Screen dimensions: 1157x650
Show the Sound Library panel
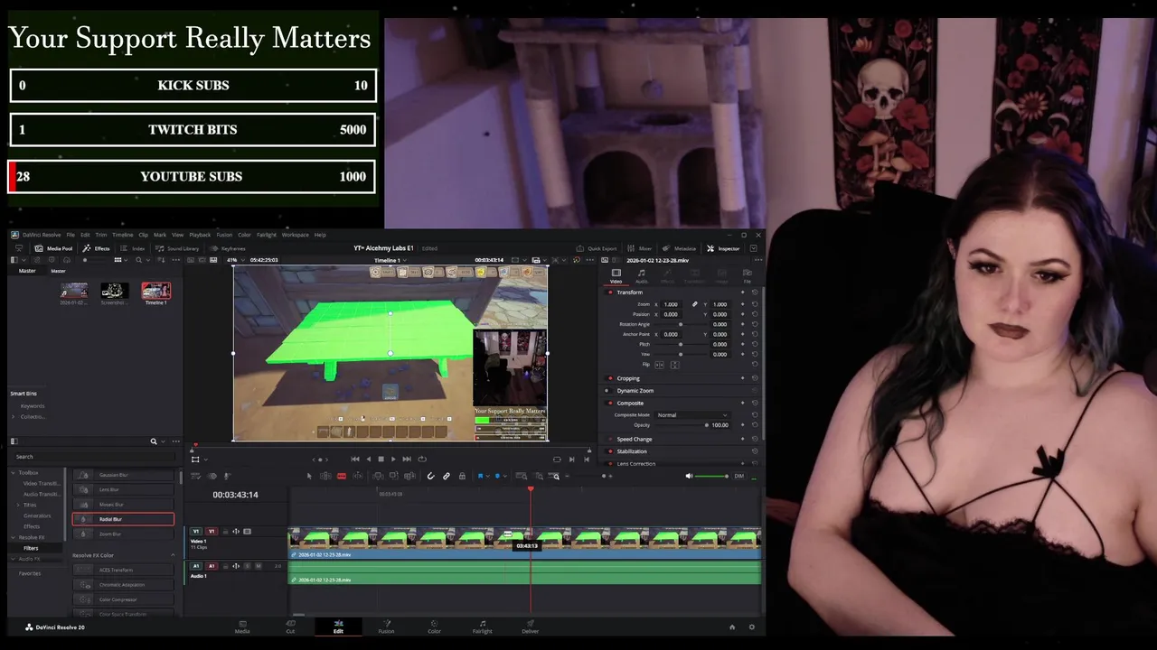177,248
